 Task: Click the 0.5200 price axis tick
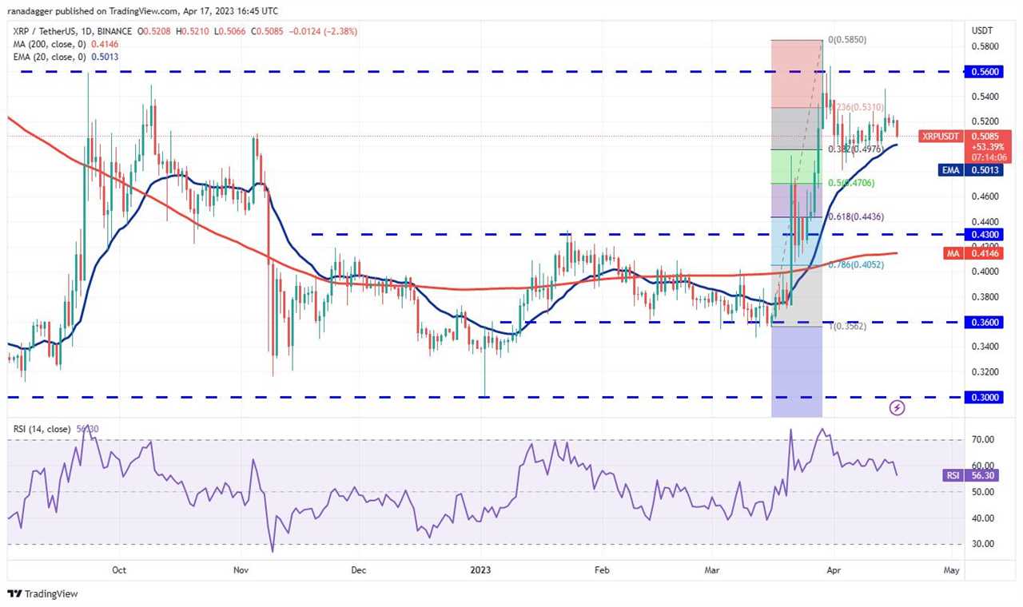pos(985,121)
